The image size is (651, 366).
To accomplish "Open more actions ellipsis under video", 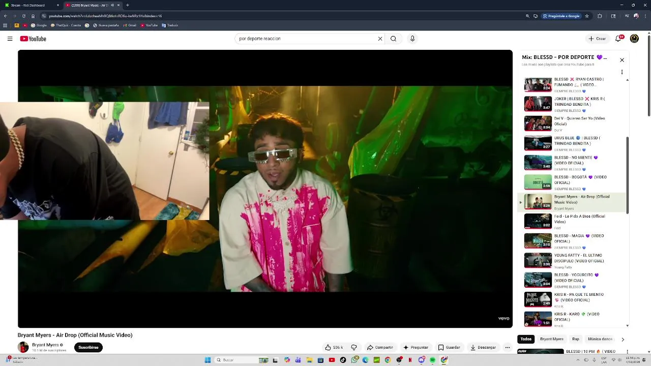I will click(x=507, y=348).
